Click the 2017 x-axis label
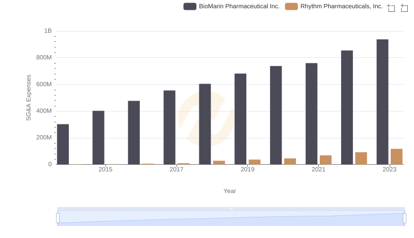Viewport: 414px width, 238px height. click(x=176, y=169)
